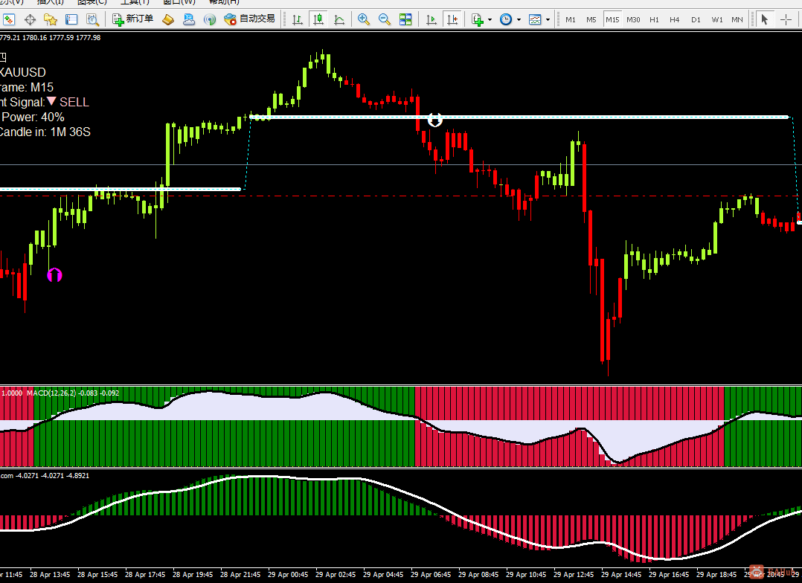The width and height of the screenshot is (802, 583).
Task: Click the -4.0271 -4.0271 -4.8921 indicator values
Action: tap(53, 476)
